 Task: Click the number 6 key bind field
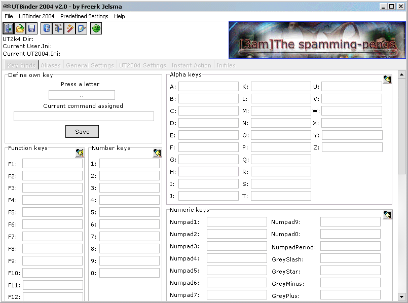pos(129,224)
